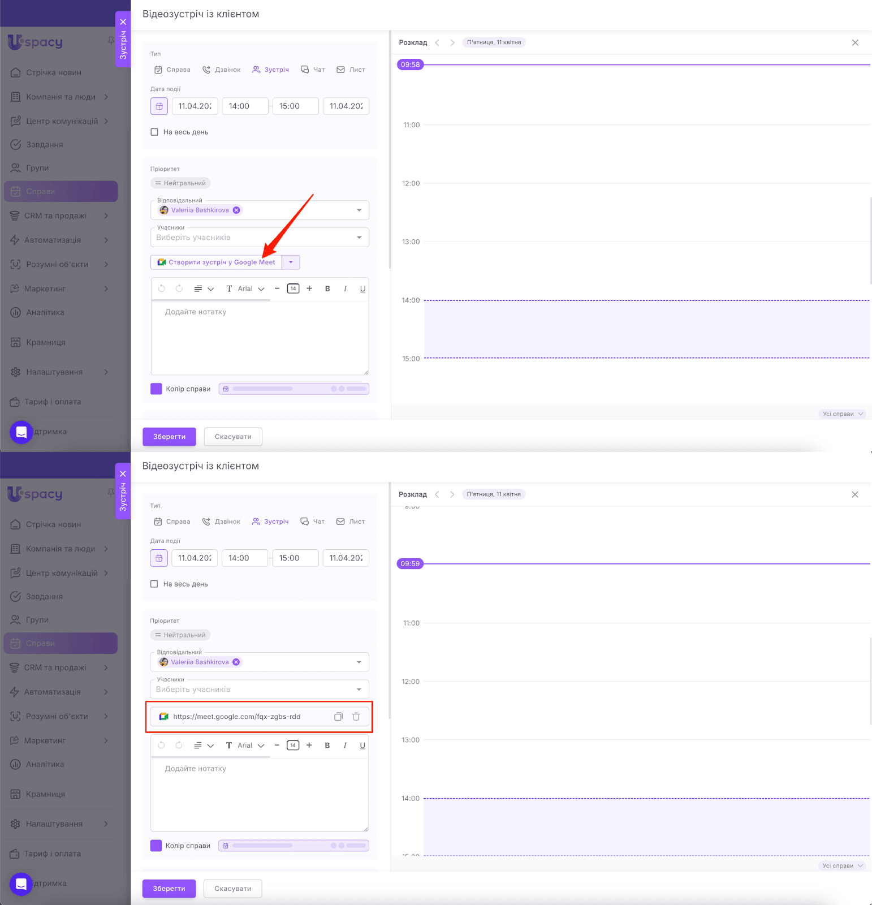Toggle underline in the lower screenshot note editor
Viewport: 872px width, 905px height.
point(362,745)
